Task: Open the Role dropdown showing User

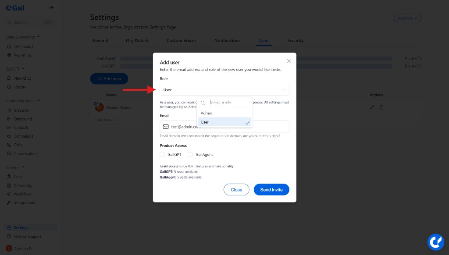Action: [x=224, y=90]
